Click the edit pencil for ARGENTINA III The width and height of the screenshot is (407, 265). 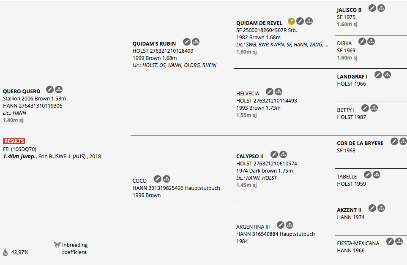point(281,225)
